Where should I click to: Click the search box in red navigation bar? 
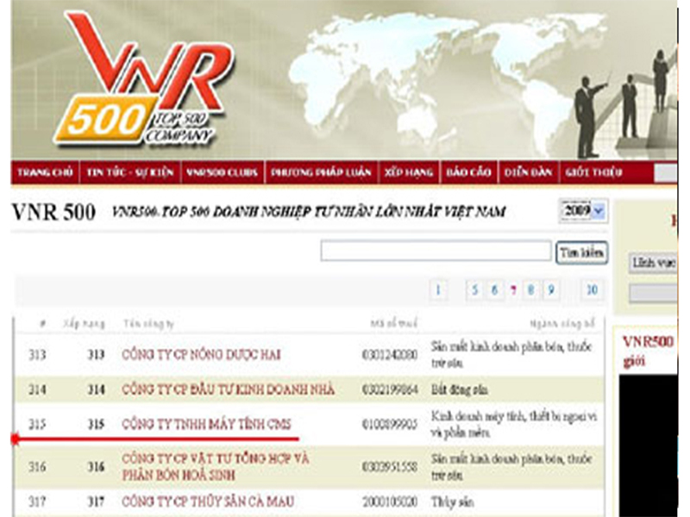point(665,172)
